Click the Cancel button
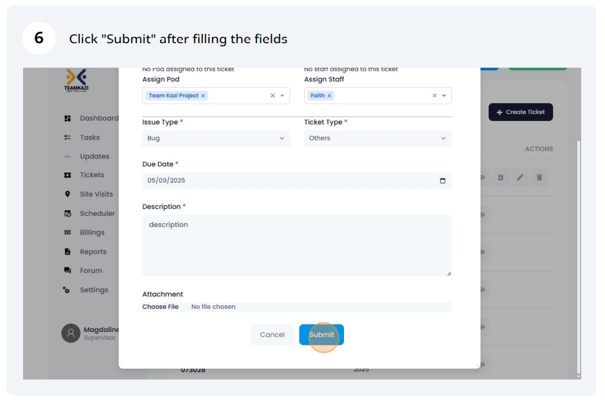The image size is (605, 409). (273, 335)
